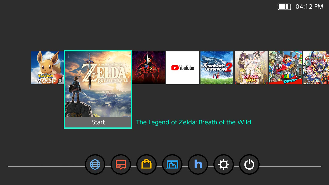Select the Peach Ball game tile

click(251, 68)
